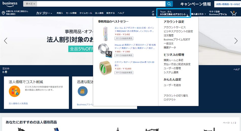Click the ¥880 - ¥1,980 price text

pyautogui.click(x=122, y=52)
